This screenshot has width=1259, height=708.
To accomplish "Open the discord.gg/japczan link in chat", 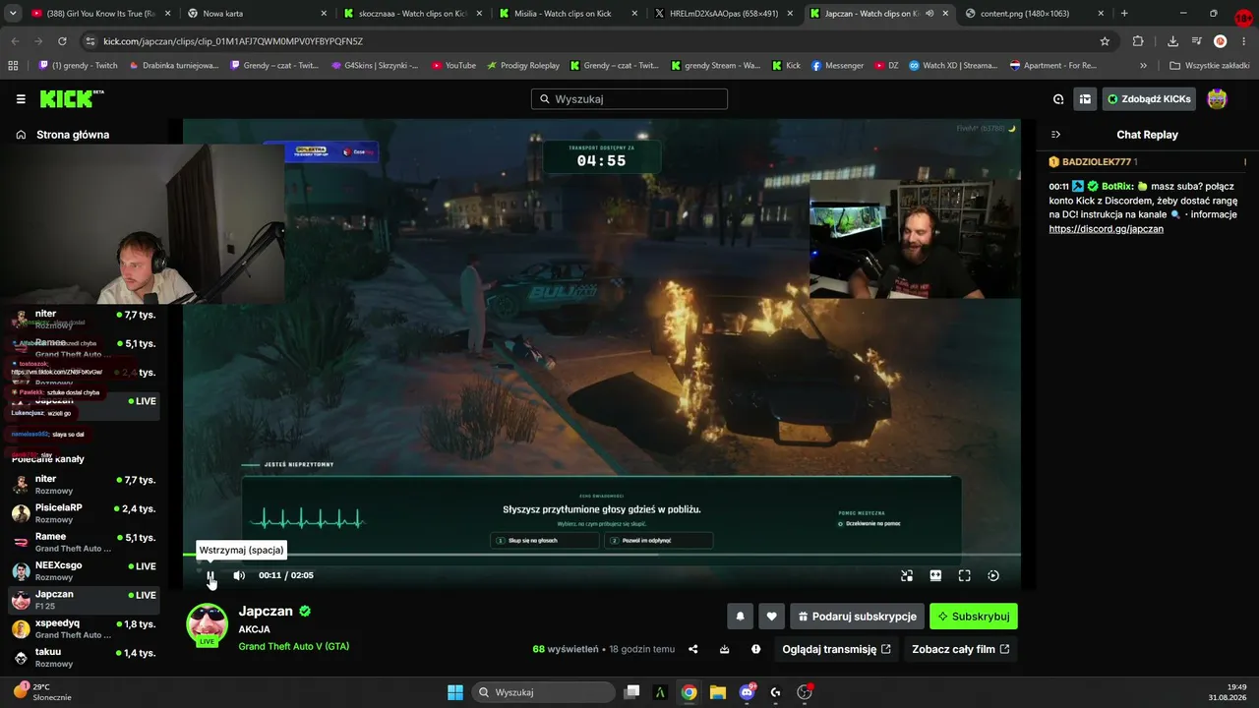I will [1106, 229].
